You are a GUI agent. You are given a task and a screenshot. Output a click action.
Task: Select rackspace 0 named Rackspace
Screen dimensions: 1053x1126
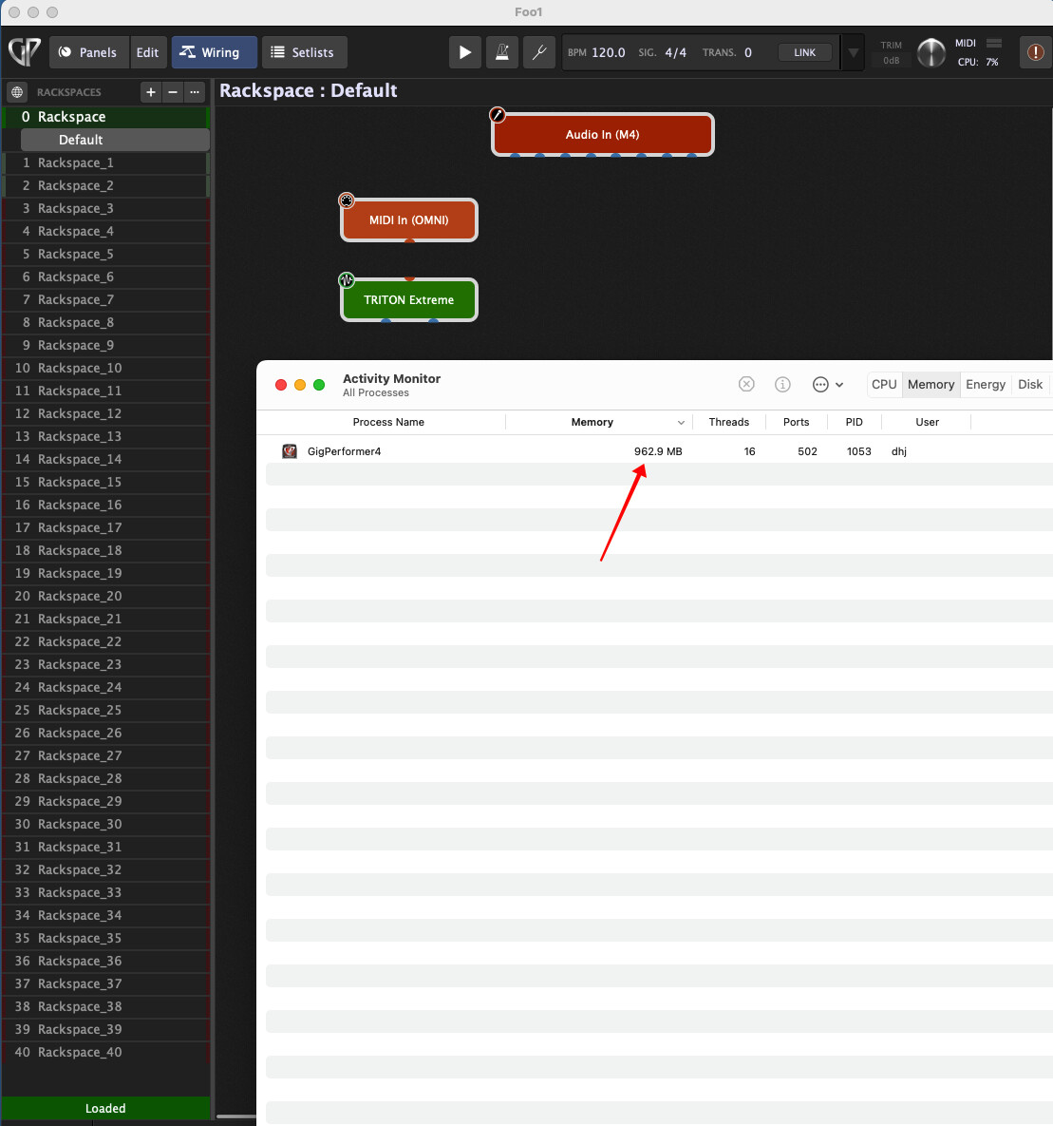(106, 116)
